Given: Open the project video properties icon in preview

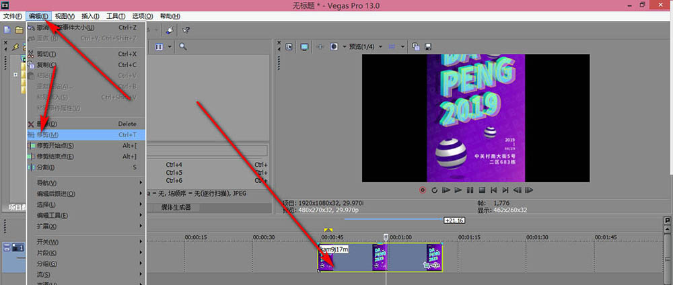Looking at the screenshot, I should [289, 46].
